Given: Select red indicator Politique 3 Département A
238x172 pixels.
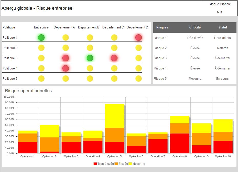Looking at the screenshot, I should pyautogui.click(x=66, y=58).
